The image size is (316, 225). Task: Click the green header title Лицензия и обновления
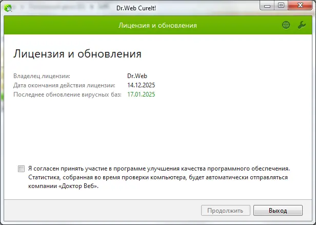(x=157, y=25)
